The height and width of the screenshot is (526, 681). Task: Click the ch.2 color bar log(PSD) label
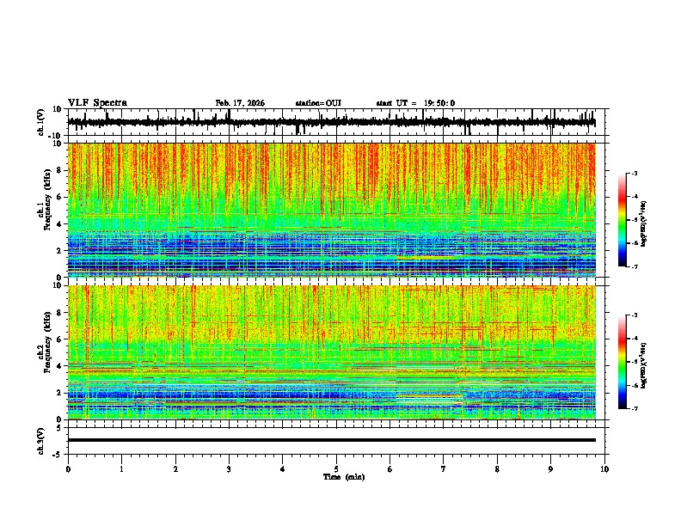pos(643,365)
